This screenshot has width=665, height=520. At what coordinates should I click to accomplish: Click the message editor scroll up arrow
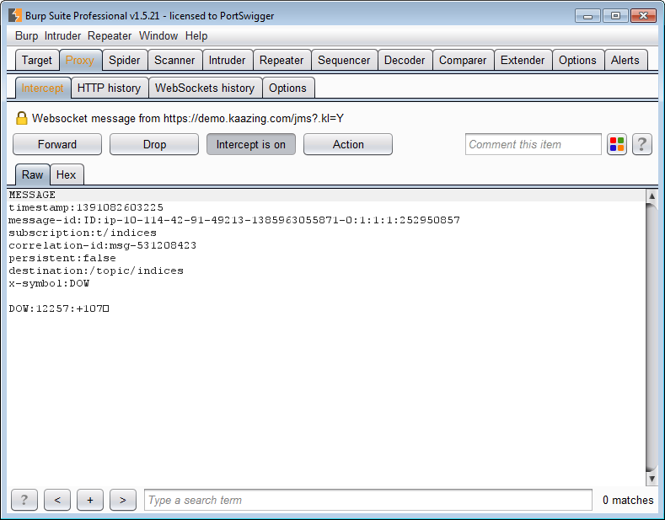[x=652, y=196]
